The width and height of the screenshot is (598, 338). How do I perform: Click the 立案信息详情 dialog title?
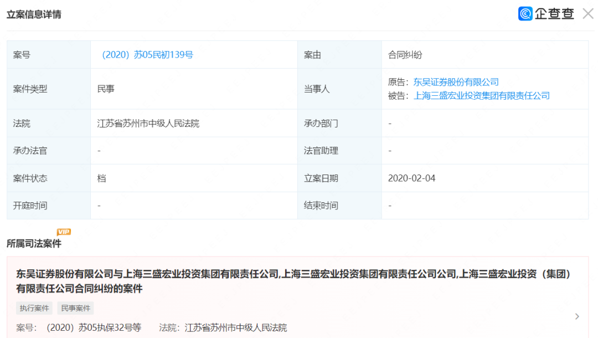34,14
